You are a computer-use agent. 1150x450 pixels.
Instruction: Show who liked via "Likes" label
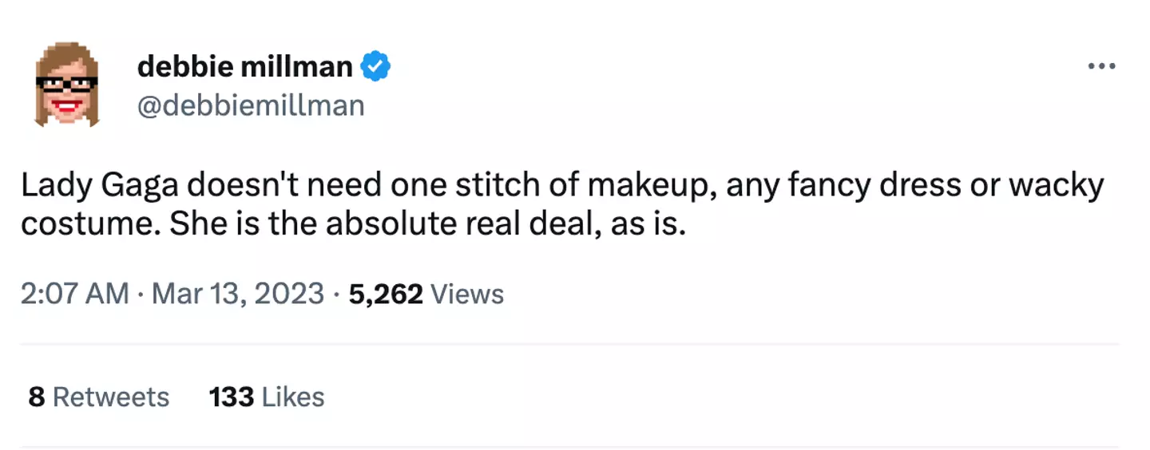pos(293,397)
